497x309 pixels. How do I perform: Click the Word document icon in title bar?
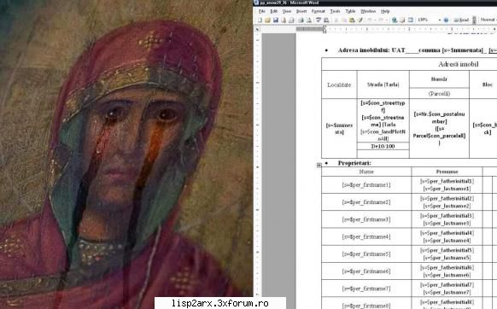(x=256, y=3)
